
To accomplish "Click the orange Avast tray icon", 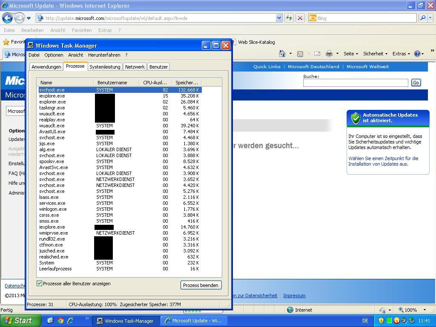I will (x=396, y=321).
